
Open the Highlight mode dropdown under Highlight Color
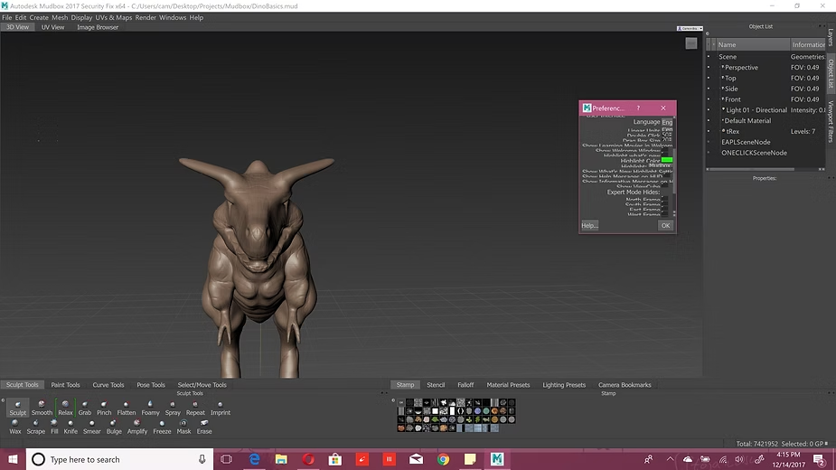[x=660, y=166]
